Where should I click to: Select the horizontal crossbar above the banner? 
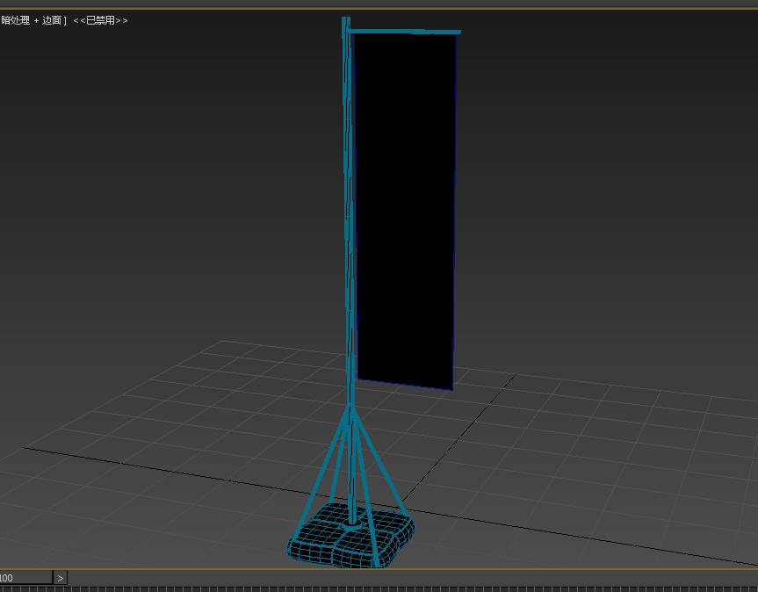(x=404, y=32)
